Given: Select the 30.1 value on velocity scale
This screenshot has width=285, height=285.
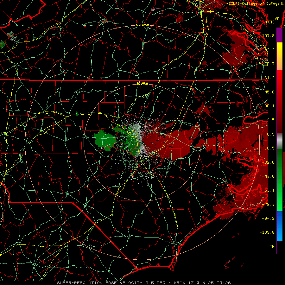Looking at the screenshot, I should (269, 106).
